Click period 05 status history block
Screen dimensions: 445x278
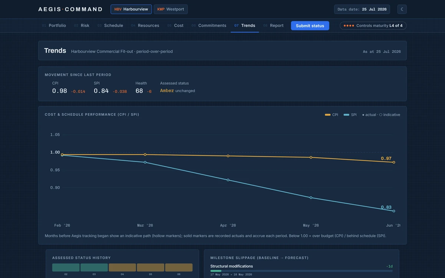tap(151, 268)
